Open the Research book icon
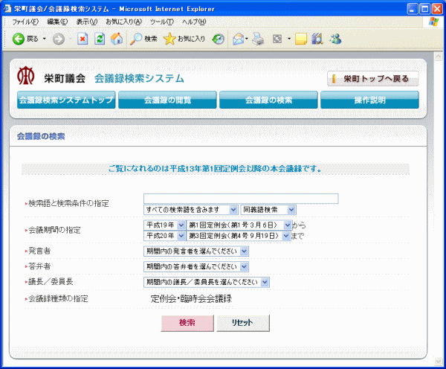 point(317,39)
